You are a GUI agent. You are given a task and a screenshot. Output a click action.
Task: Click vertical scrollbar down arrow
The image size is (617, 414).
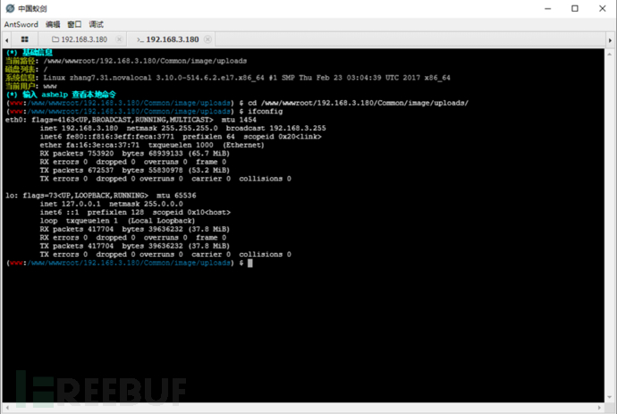[x=610, y=397]
